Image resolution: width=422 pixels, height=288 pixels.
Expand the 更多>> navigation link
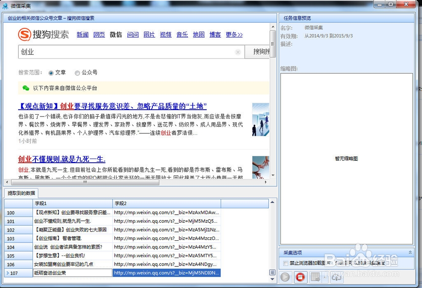click(x=234, y=35)
